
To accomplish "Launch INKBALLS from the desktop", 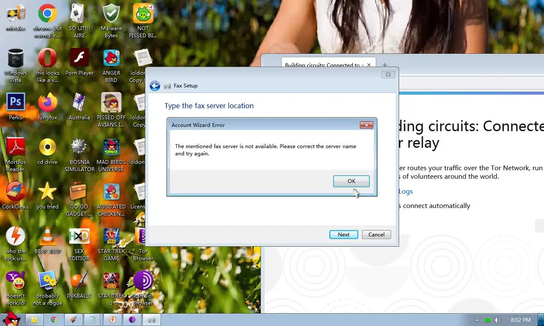I will 79,284.
